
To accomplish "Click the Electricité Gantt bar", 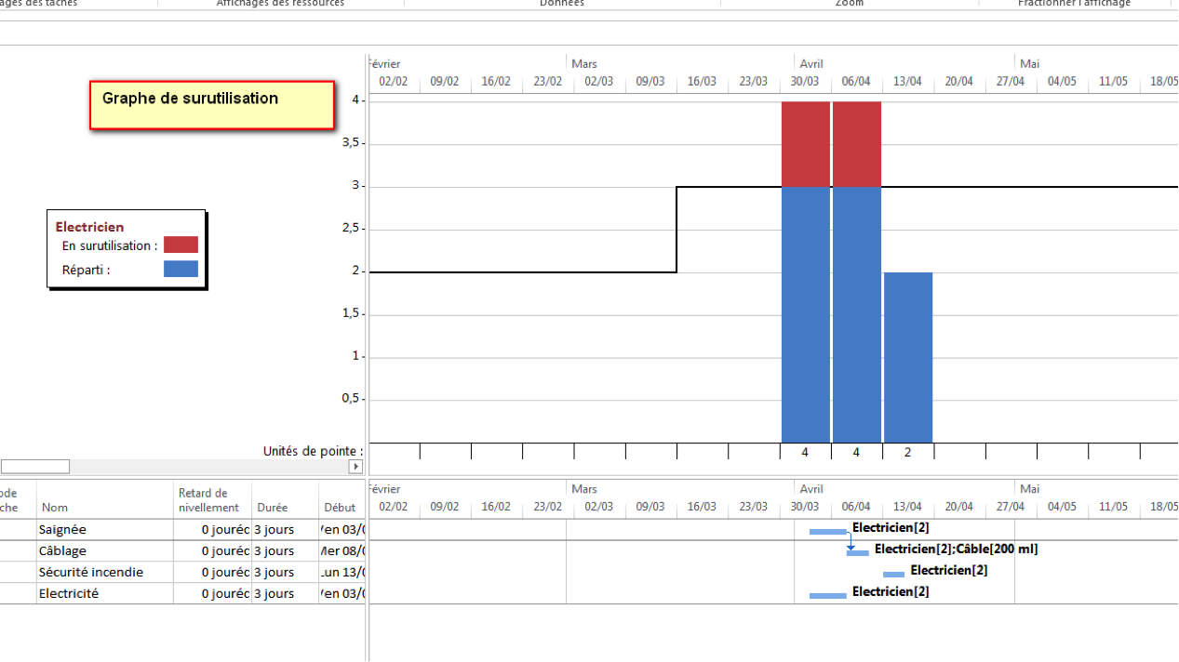I will (828, 595).
